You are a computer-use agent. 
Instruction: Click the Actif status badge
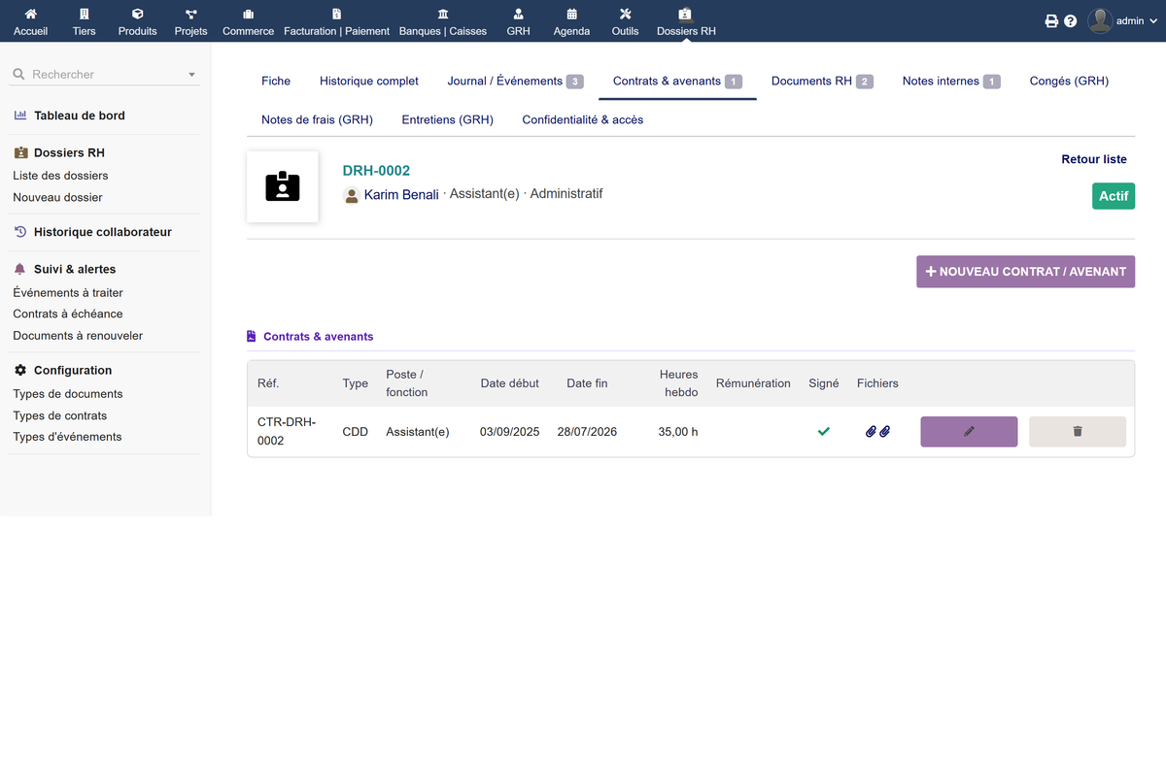coord(1114,196)
